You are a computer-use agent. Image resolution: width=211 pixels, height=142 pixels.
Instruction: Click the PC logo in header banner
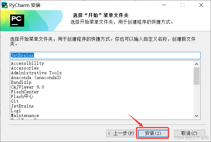tap(17, 21)
